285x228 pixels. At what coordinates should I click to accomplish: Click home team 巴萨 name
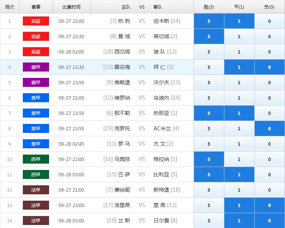(x=124, y=174)
